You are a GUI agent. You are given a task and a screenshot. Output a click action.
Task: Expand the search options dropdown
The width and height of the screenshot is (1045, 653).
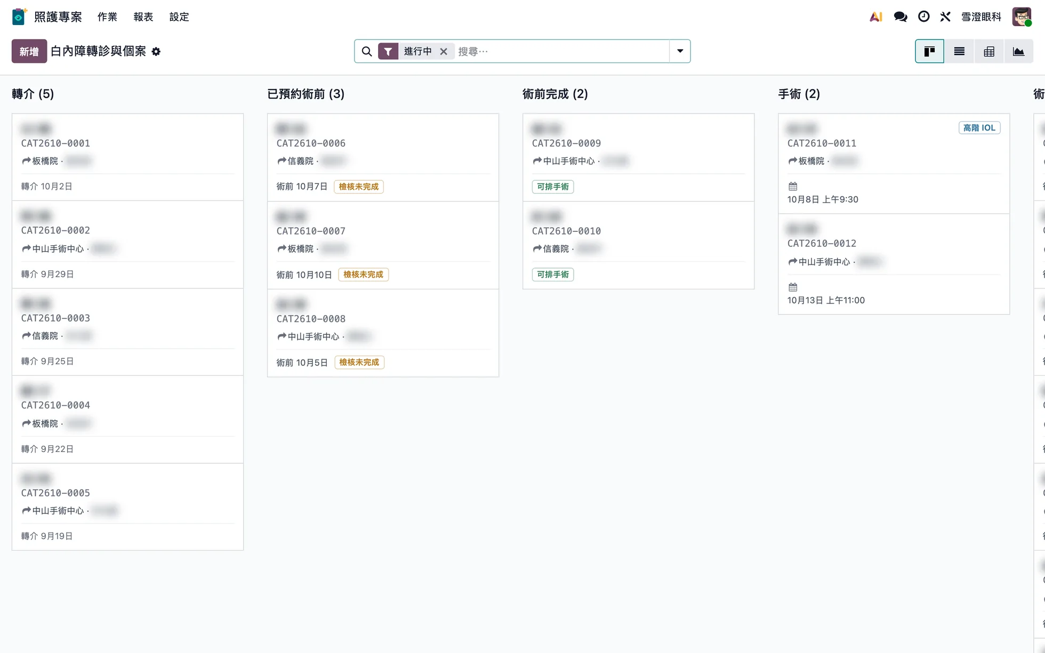pyautogui.click(x=680, y=51)
